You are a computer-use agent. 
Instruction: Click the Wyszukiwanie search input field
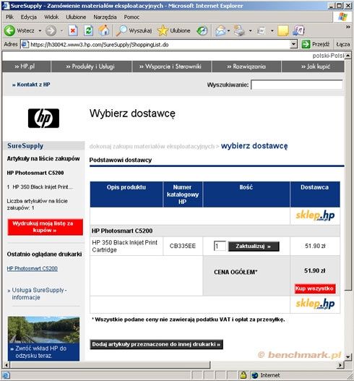(x=297, y=85)
